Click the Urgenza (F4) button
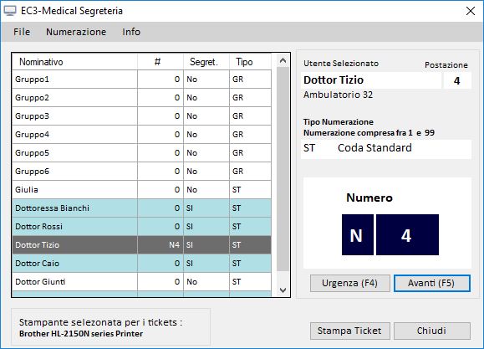The width and height of the screenshot is (484, 349). (x=349, y=283)
